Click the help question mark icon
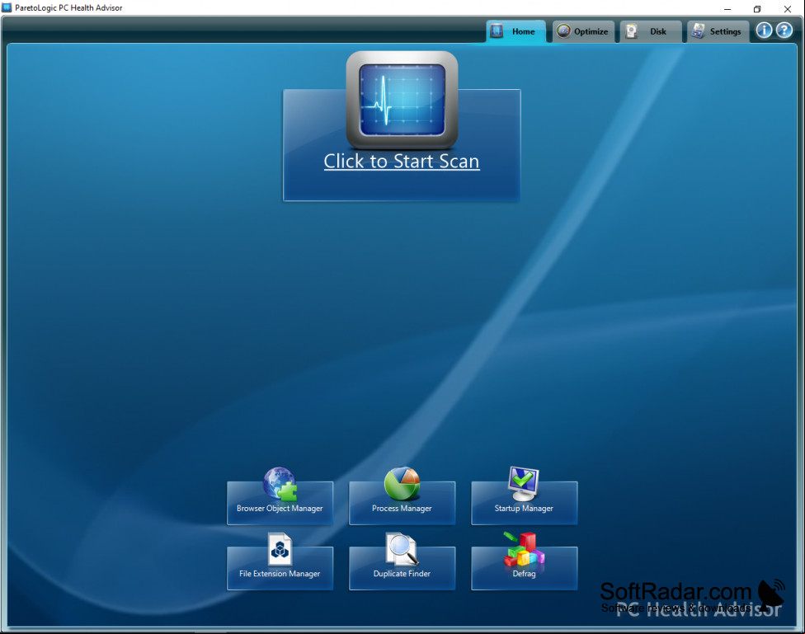Viewport: 805px width, 634px height. 784,31
